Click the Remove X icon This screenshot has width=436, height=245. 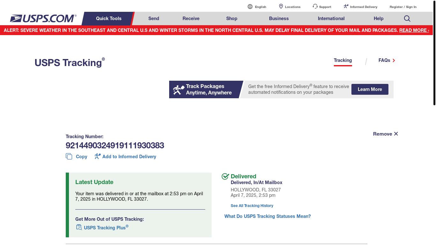396,134
